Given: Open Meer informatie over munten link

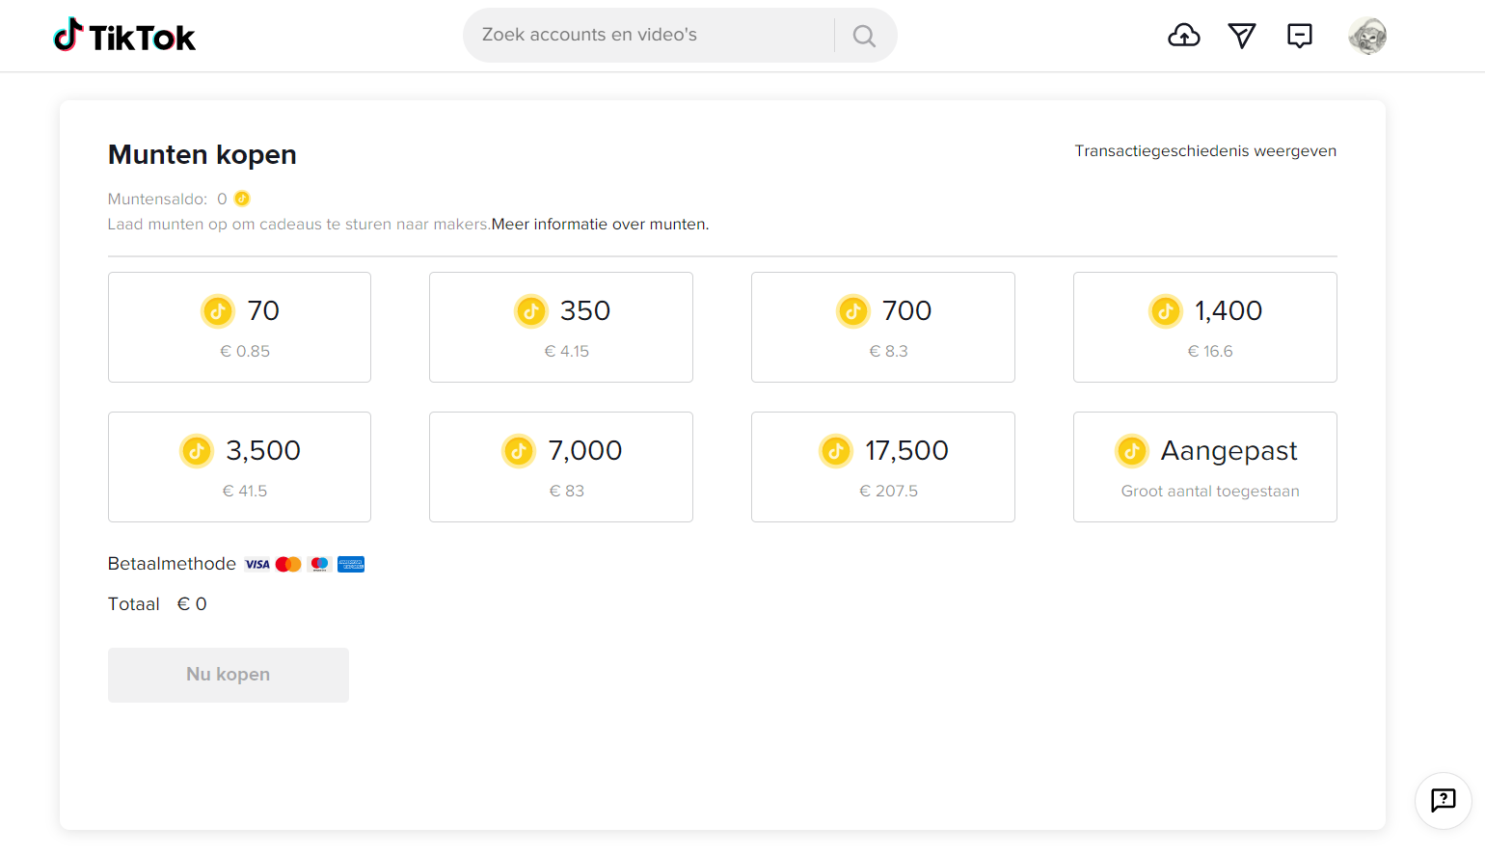Looking at the screenshot, I should click(600, 225).
